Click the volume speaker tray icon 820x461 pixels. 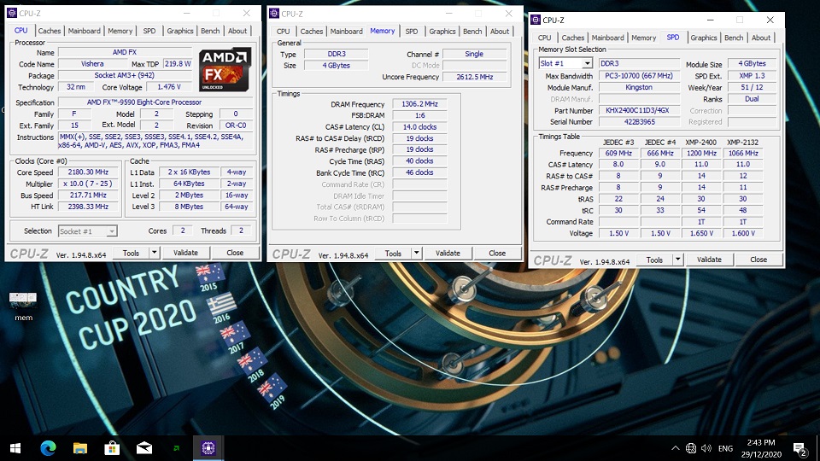tap(706, 448)
